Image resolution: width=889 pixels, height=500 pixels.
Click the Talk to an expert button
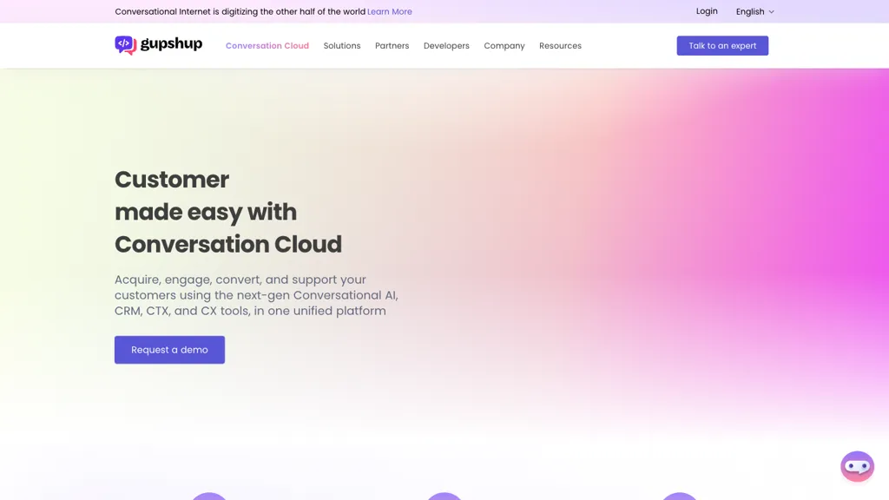click(x=722, y=46)
